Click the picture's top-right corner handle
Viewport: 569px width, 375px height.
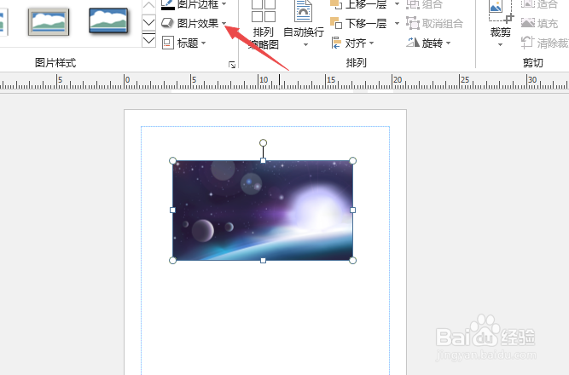[x=352, y=161]
